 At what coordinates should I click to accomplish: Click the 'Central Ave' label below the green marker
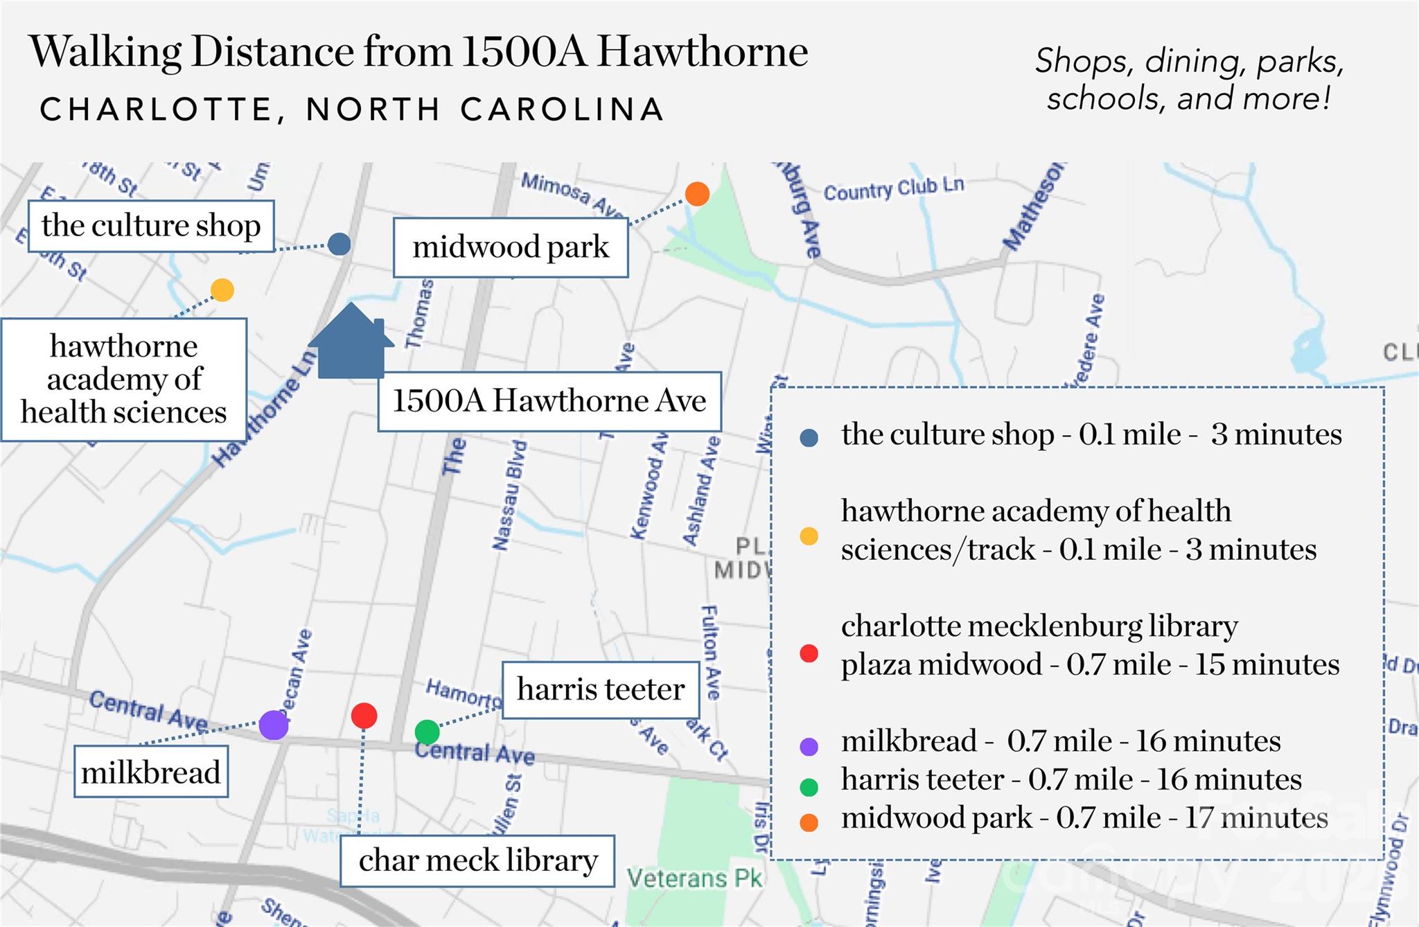(x=475, y=753)
